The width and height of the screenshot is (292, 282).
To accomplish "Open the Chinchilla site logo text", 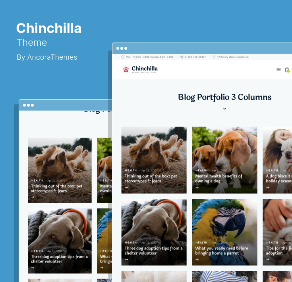I will (x=145, y=68).
